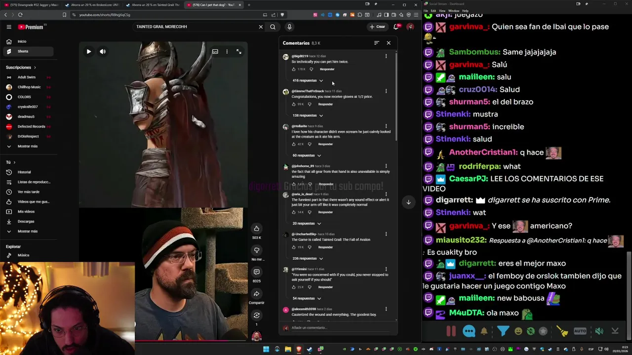Switch to the Downgrade #32 browser tab
The height and width of the screenshot is (355, 632).
tap(31, 5)
